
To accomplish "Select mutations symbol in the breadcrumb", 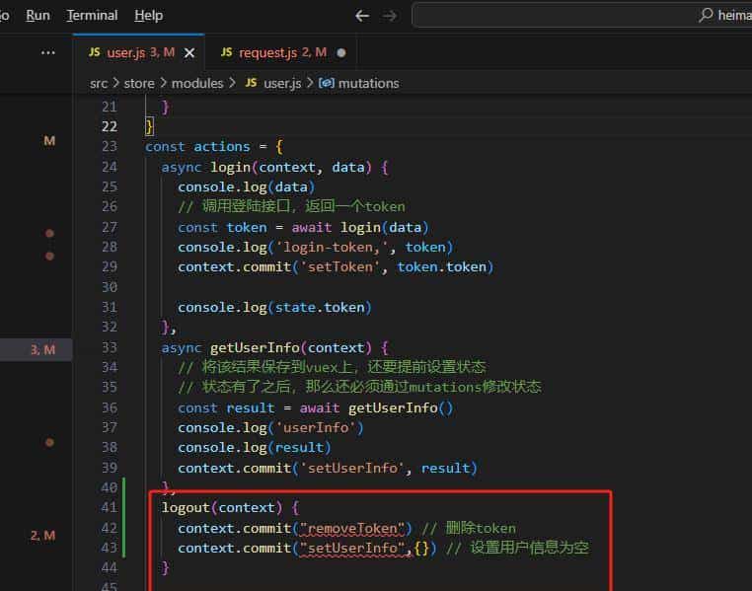I will tap(368, 84).
